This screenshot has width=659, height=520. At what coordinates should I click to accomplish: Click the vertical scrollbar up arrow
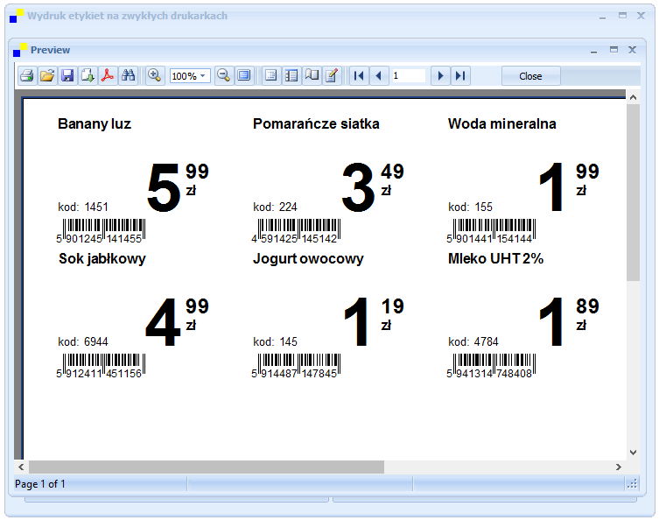633,97
